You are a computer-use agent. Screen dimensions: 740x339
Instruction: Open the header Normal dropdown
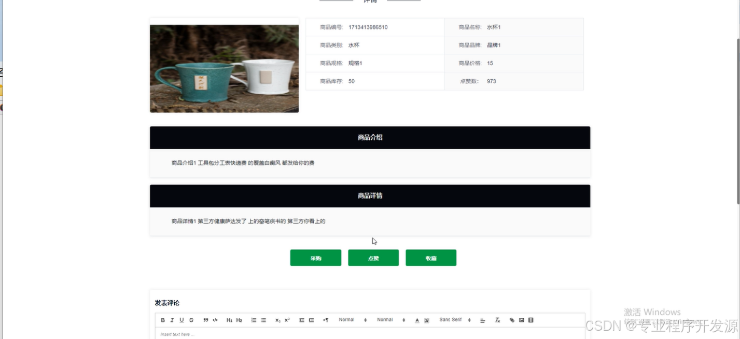391,320
